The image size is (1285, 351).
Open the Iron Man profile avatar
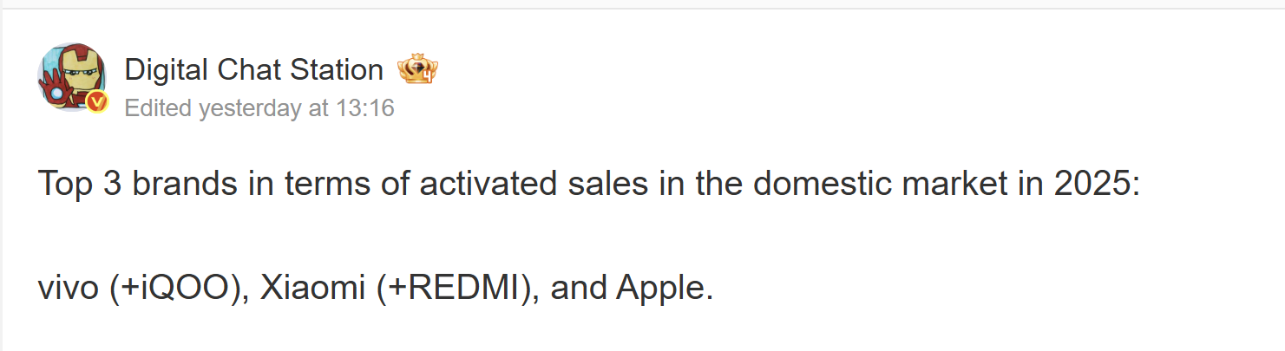[70, 75]
